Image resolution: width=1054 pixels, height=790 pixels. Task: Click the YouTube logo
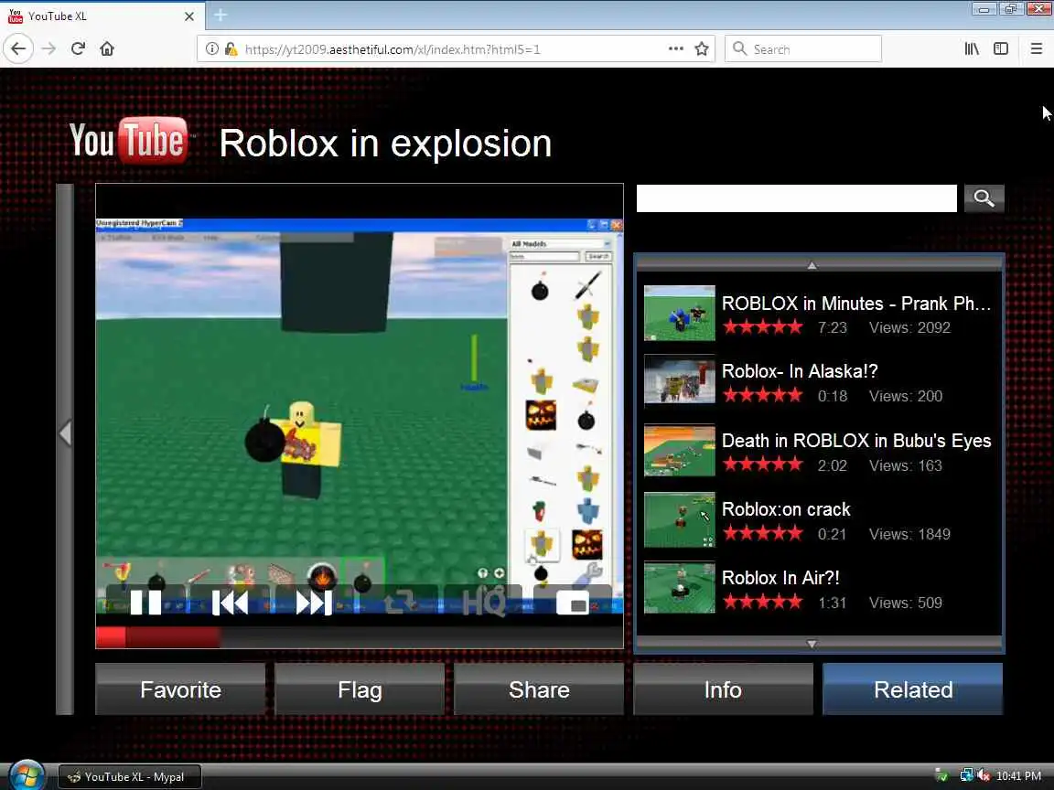[129, 141]
